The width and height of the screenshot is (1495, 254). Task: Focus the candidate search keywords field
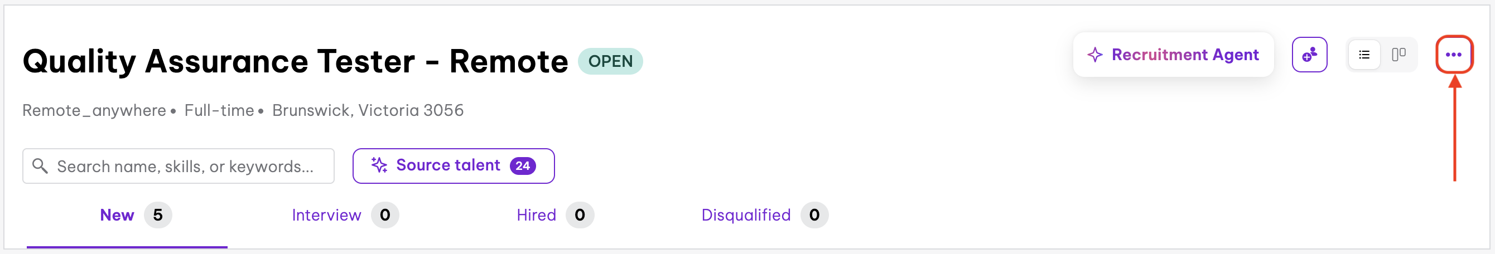pos(186,167)
